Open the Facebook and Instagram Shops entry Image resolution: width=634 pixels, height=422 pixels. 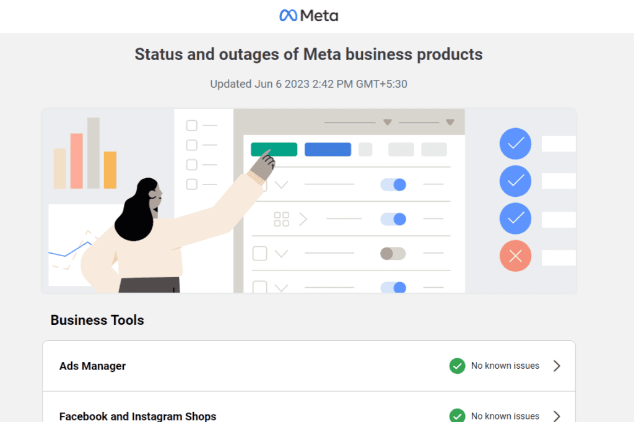click(137, 416)
